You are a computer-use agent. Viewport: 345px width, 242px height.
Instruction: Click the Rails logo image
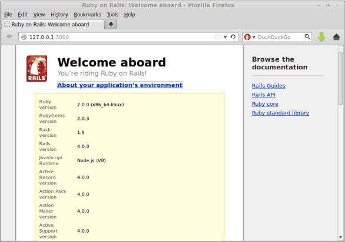[37, 69]
